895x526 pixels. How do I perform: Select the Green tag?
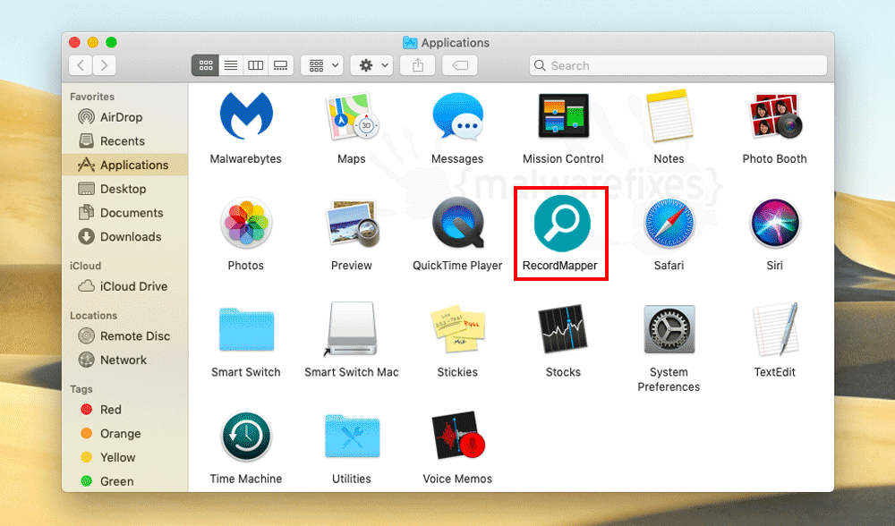(x=125, y=481)
